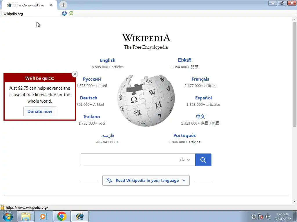Open Chinese 中文 Wikipedia link
The image size is (297, 222).
[x=200, y=116]
